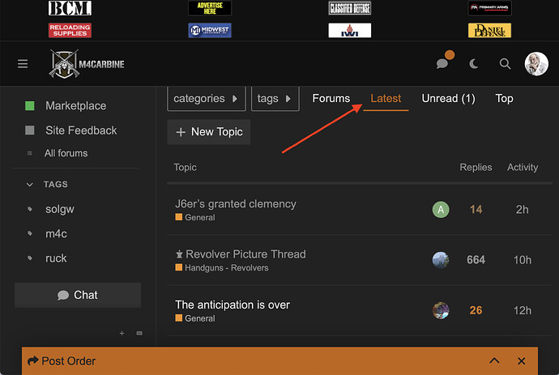
Task: Open the search magnifier icon
Action: point(505,64)
